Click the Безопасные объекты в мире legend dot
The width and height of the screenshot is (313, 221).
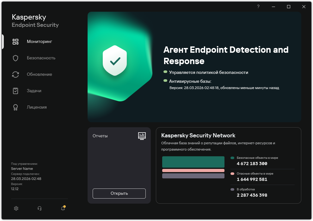pyautogui.click(x=232, y=158)
